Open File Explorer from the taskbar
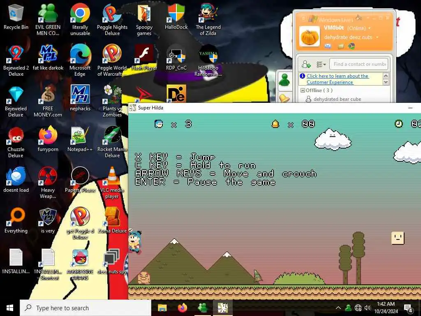Screen dimensions: 421x316 [162, 308]
